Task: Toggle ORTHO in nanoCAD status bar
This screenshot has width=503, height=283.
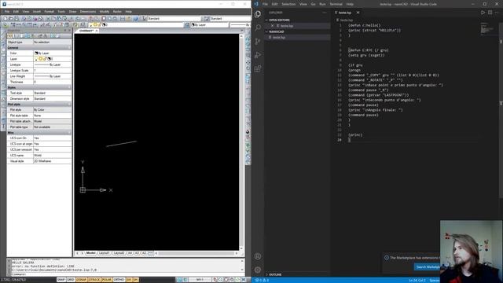Action: 119,280
